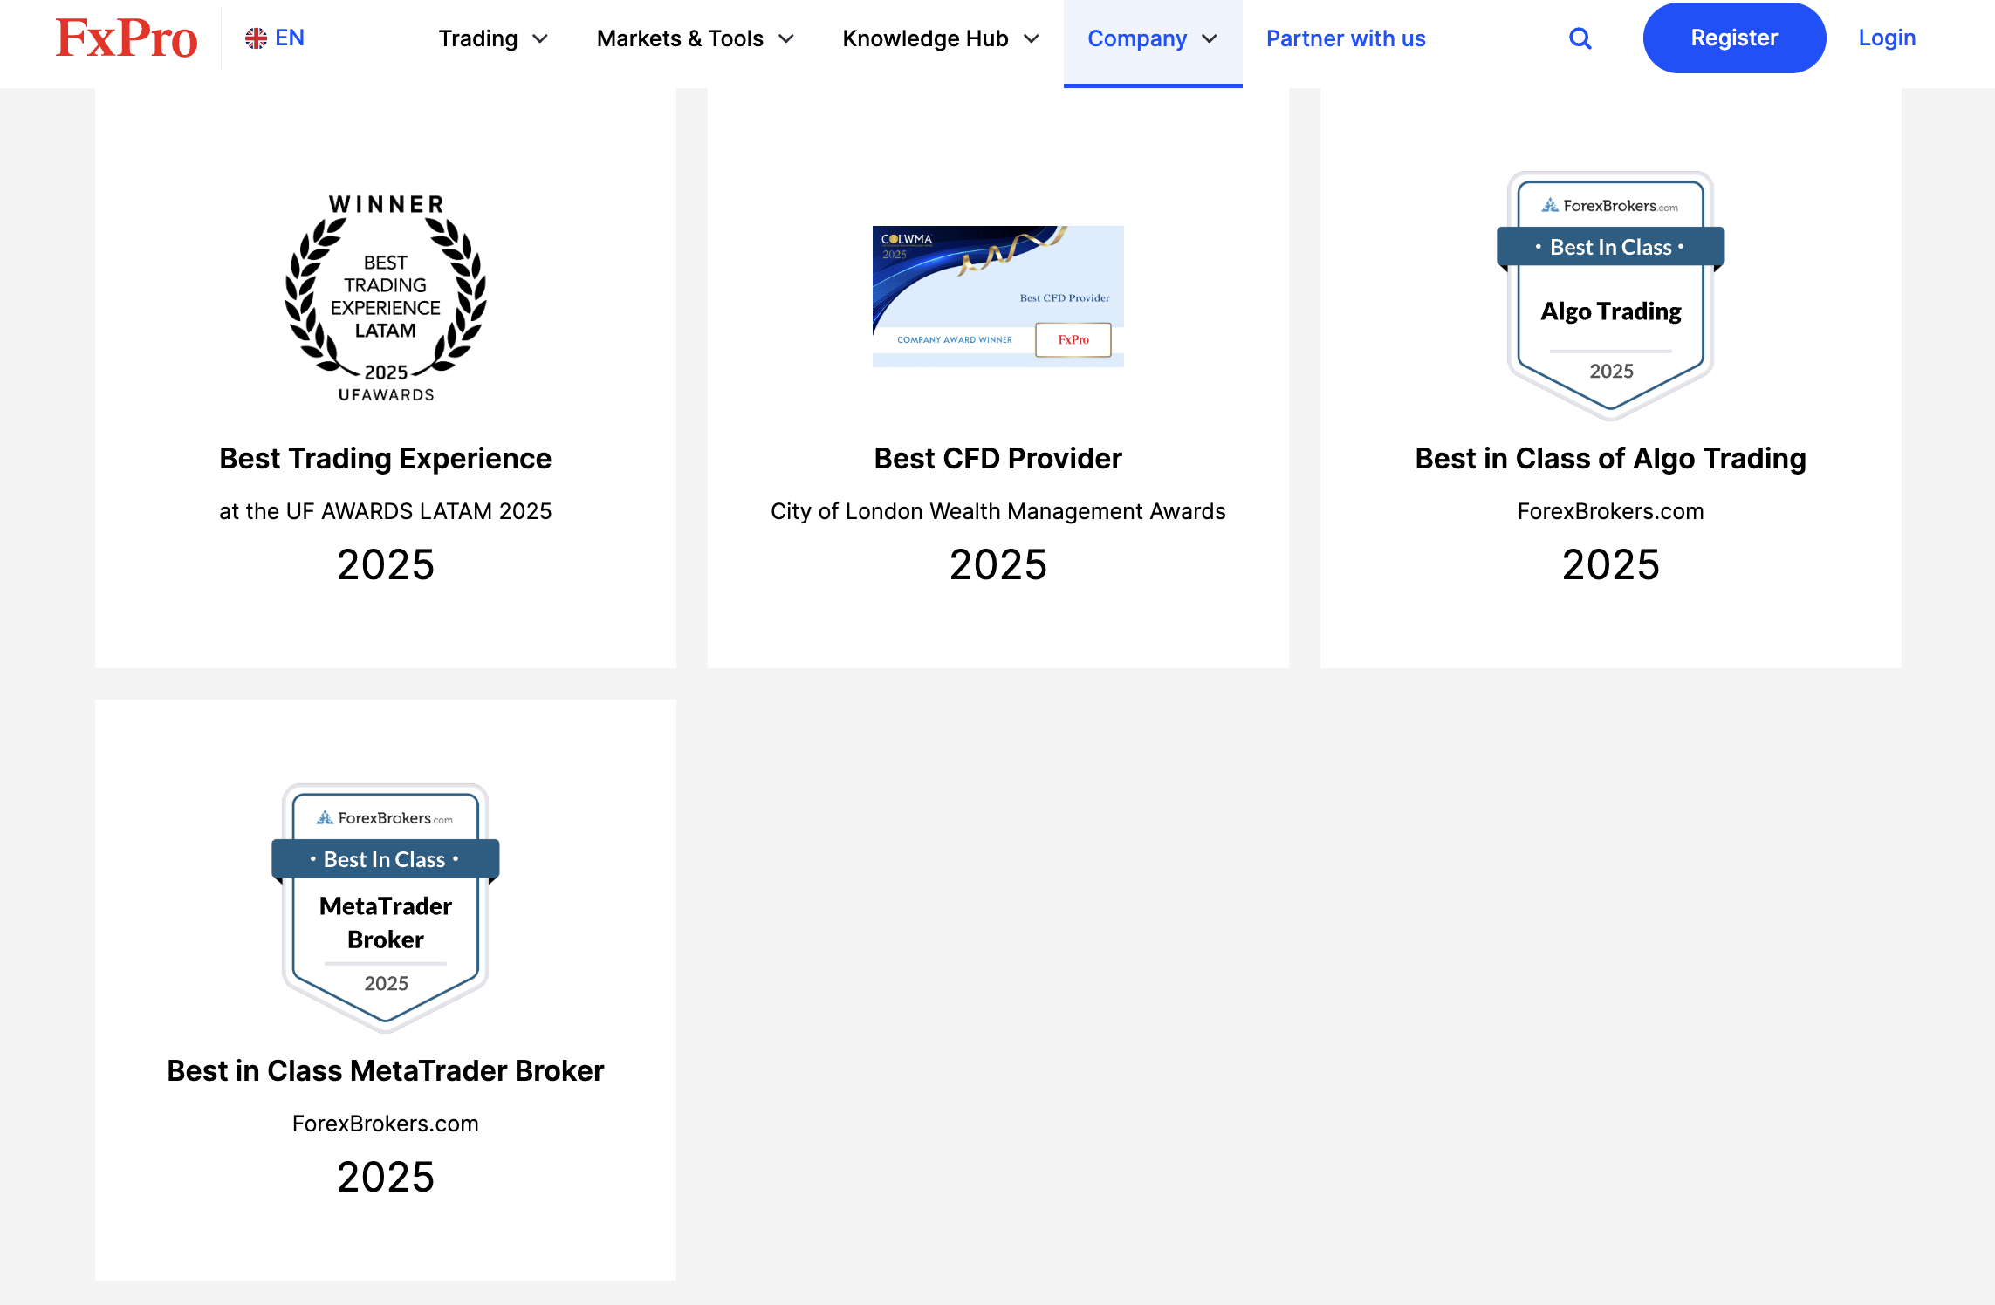This screenshot has width=1995, height=1305.
Task: Click the COLWMA Best CFD Provider image
Action: (997, 297)
